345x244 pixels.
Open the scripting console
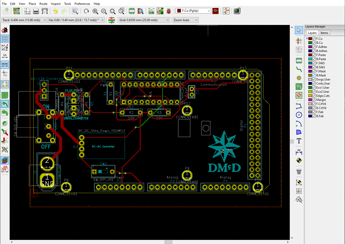point(237,11)
